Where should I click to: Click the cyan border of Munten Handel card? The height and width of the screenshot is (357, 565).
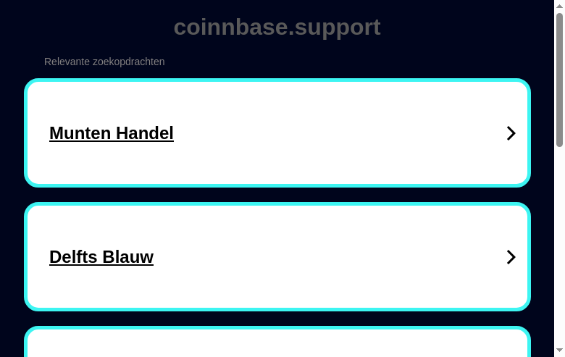pyautogui.click(x=277, y=80)
